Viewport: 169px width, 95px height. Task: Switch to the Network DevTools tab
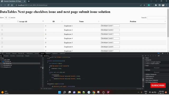[14, 53]
